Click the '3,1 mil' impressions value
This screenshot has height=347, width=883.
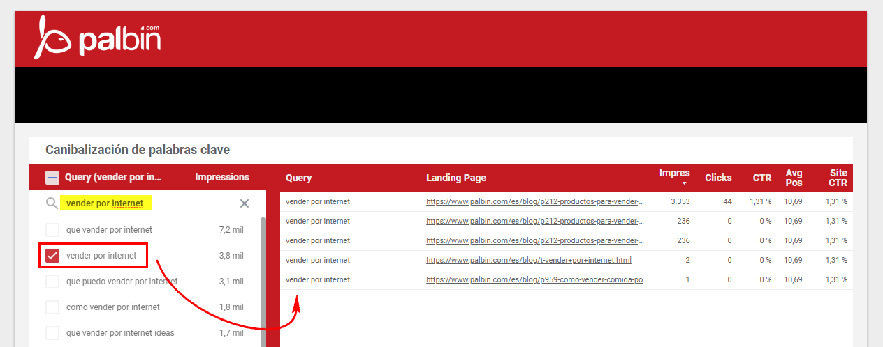pyautogui.click(x=231, y=282)
